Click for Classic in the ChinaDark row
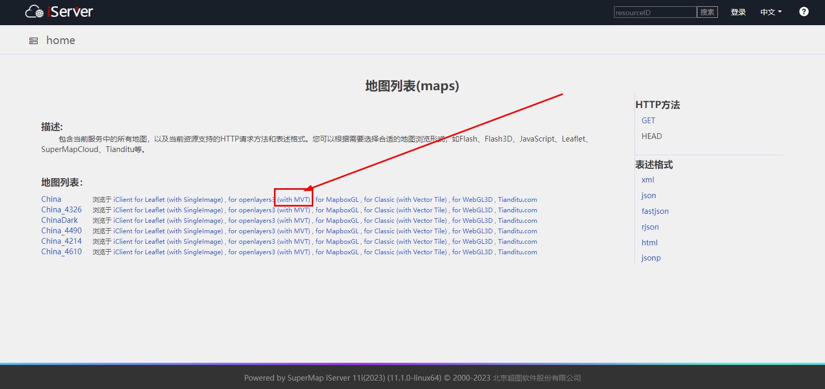Screen dimensions: 825x389 click(x=379, y=221)
